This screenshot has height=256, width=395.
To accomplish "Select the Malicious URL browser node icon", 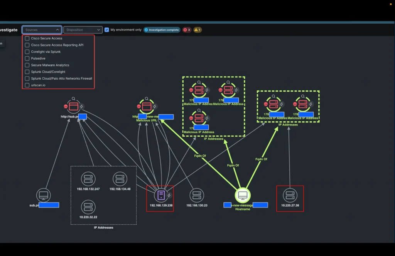I will (x=146, y=106).
